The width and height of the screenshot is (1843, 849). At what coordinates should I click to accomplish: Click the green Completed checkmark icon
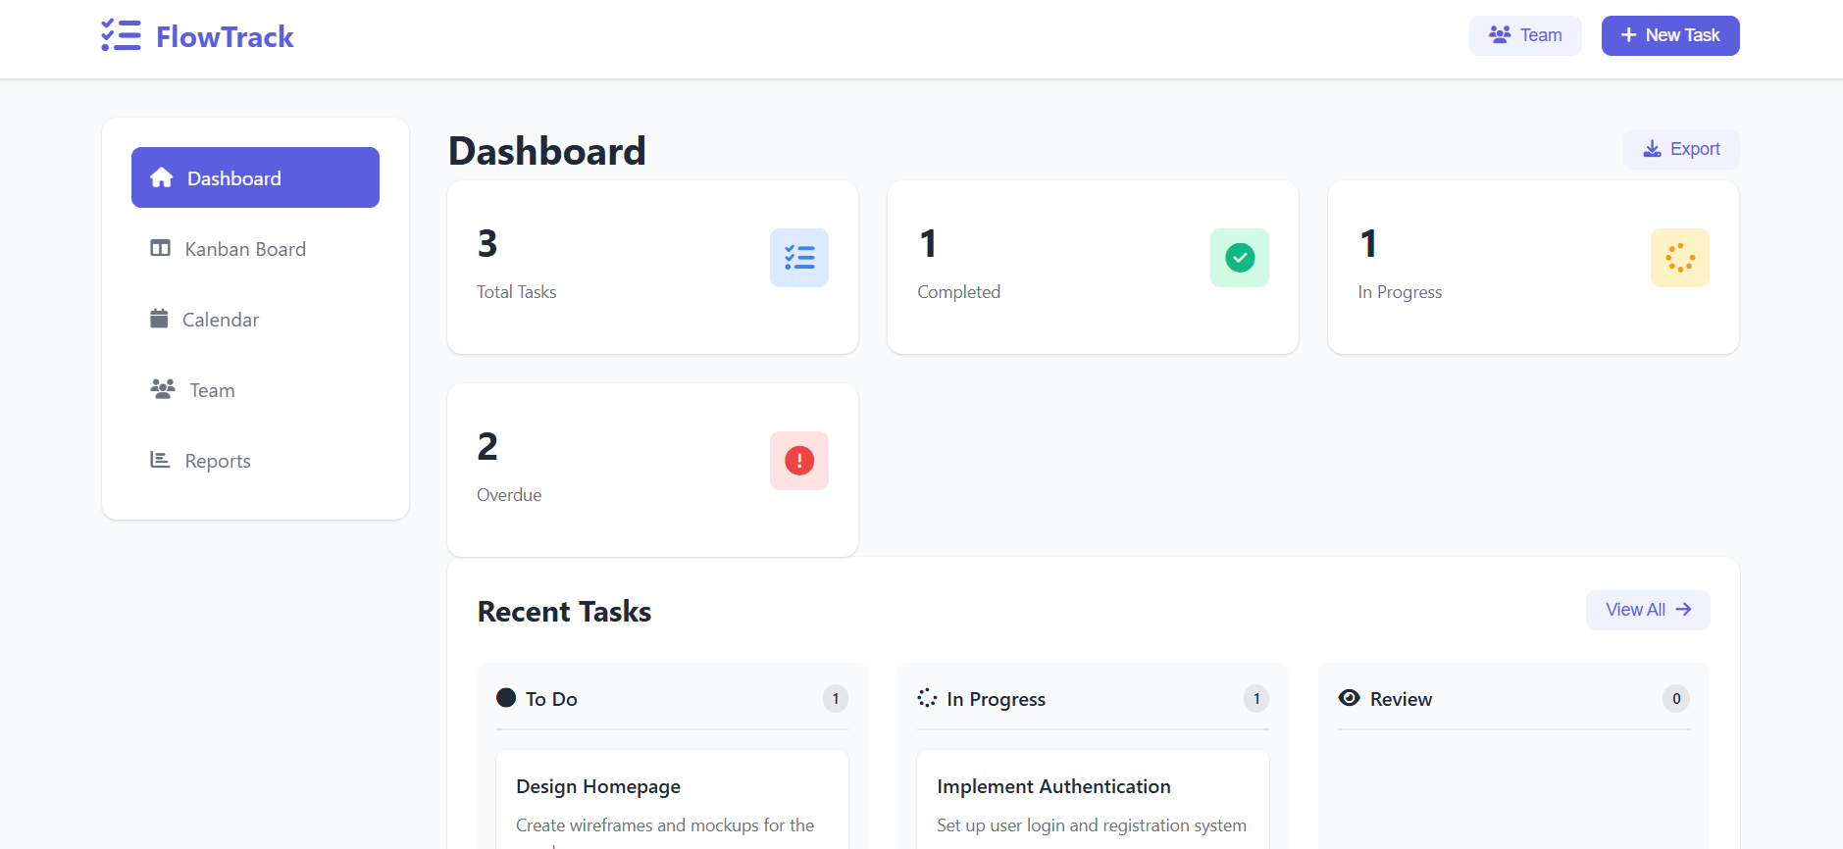[x=1239, y=258]
